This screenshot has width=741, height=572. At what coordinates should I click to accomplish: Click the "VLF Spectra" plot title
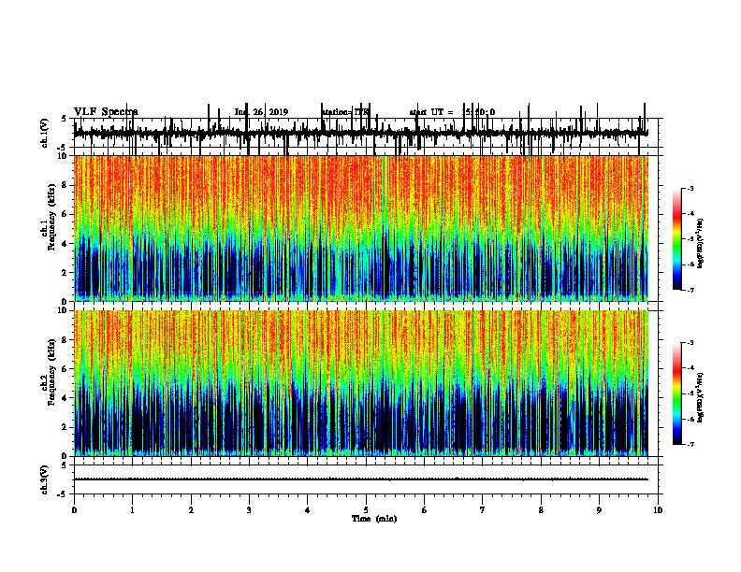pos(106,112)
